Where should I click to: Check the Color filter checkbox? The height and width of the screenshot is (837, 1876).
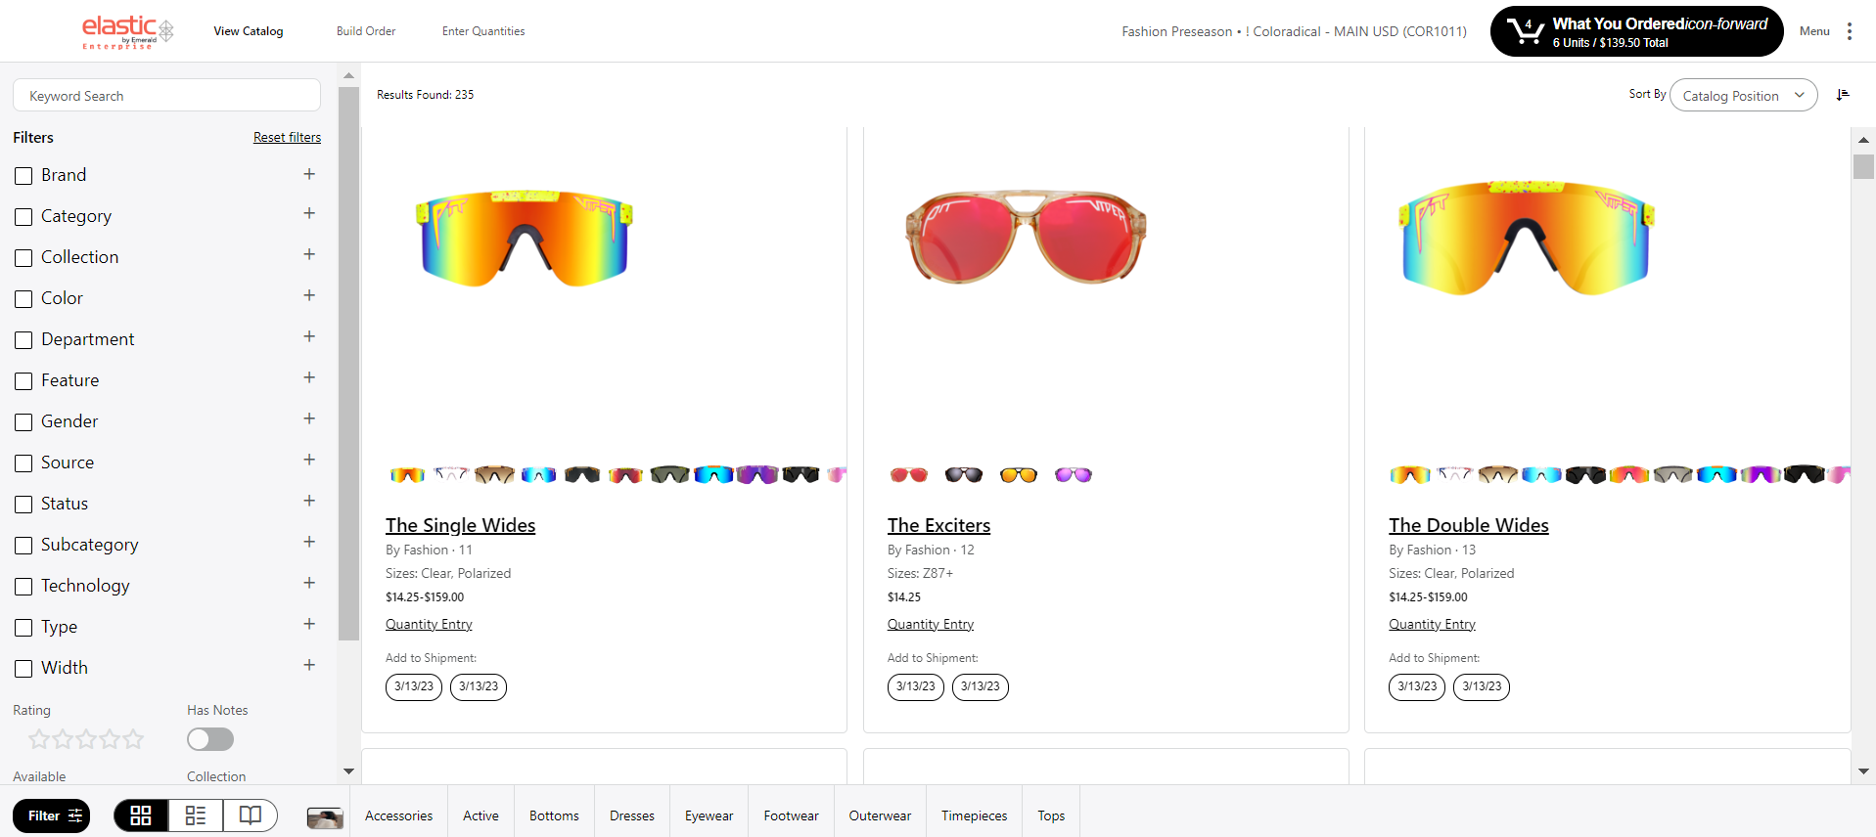click(23, 299)
